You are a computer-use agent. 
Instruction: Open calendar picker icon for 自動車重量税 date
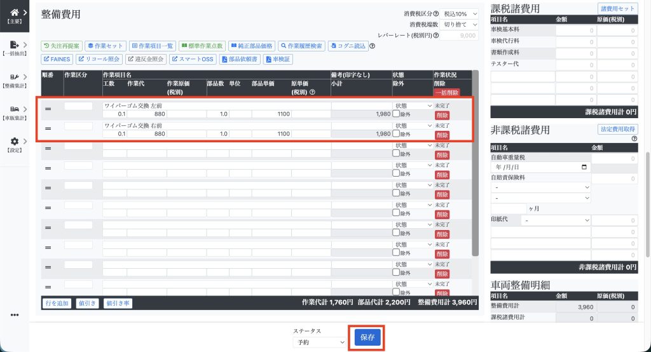pos(584,167)
